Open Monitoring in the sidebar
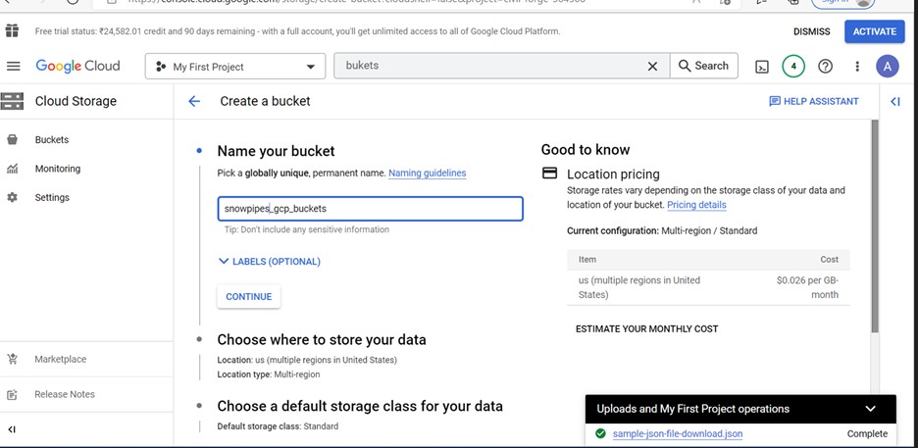Viewport: 918px width, 448px height. [57, 169]
